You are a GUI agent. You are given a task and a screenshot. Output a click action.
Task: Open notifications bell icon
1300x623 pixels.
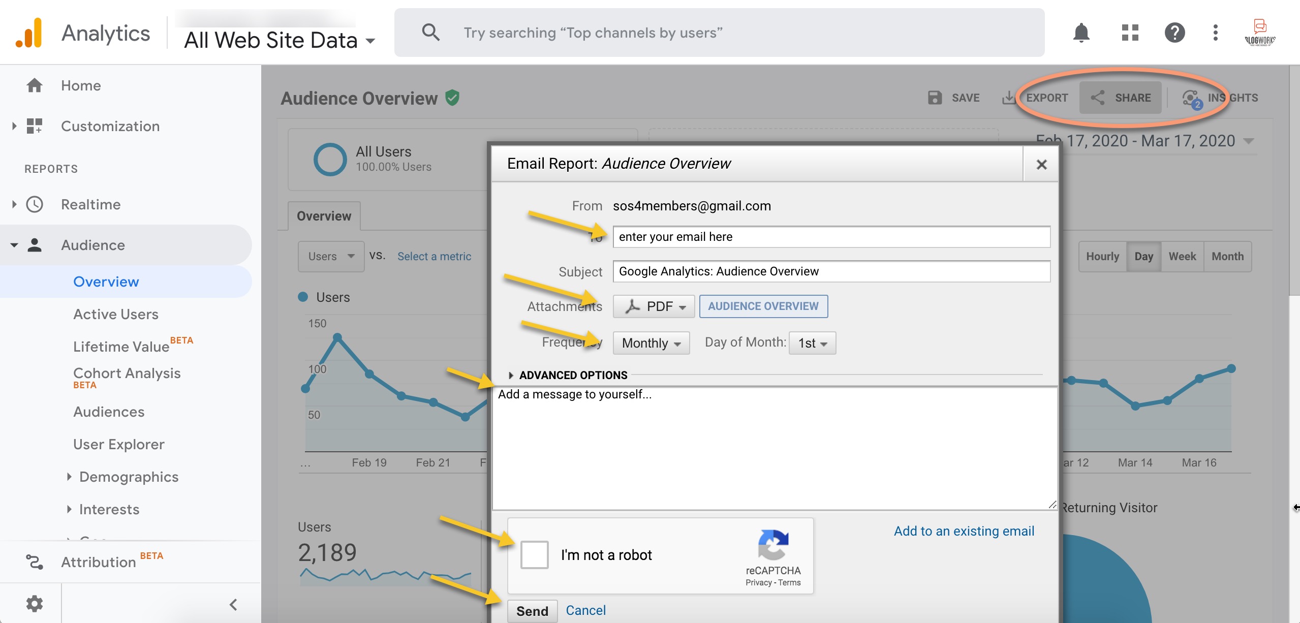pos(1081,33)
